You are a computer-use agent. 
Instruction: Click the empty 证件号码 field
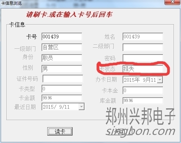click(63, 79)
